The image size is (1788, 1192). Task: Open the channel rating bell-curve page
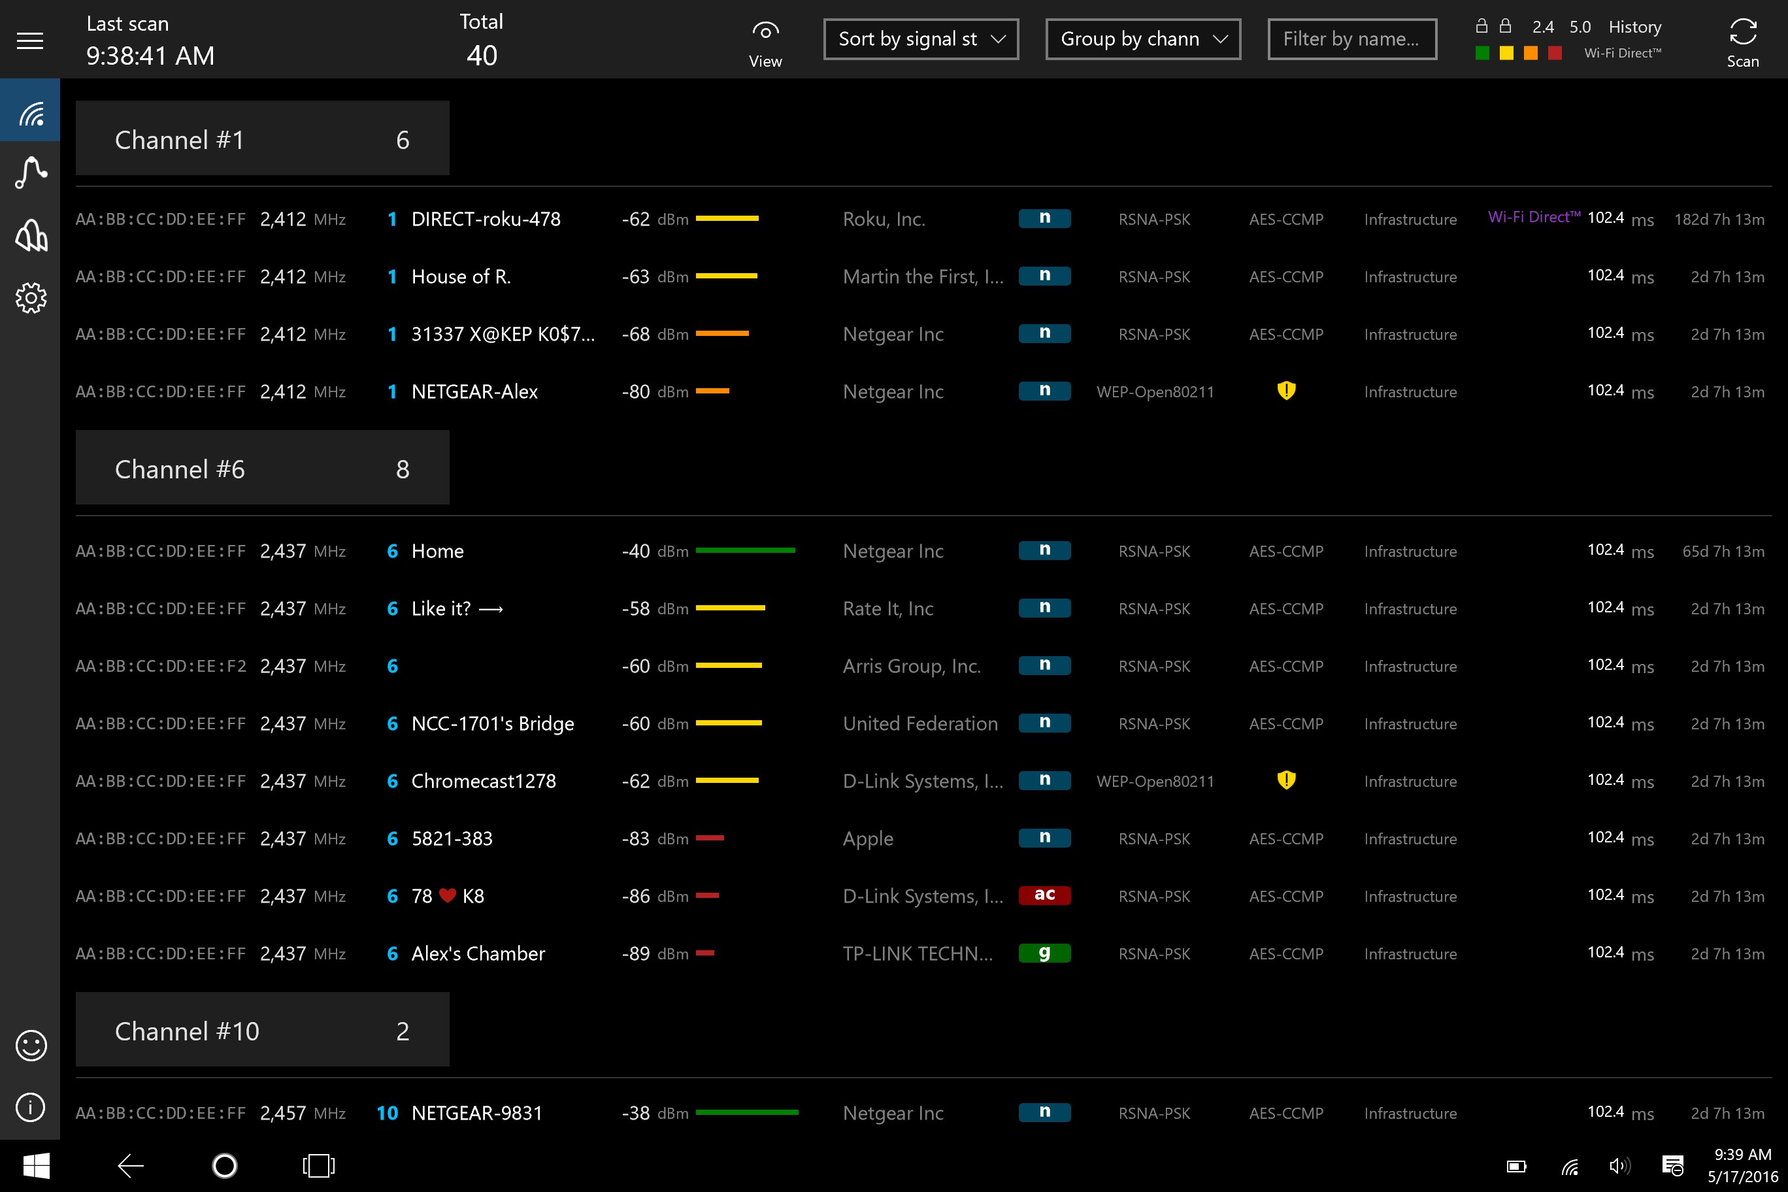coord(31,236)
